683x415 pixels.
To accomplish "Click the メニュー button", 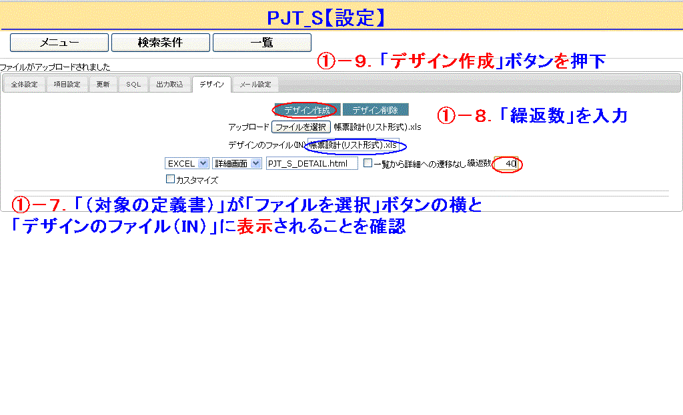I will (59, 43).
